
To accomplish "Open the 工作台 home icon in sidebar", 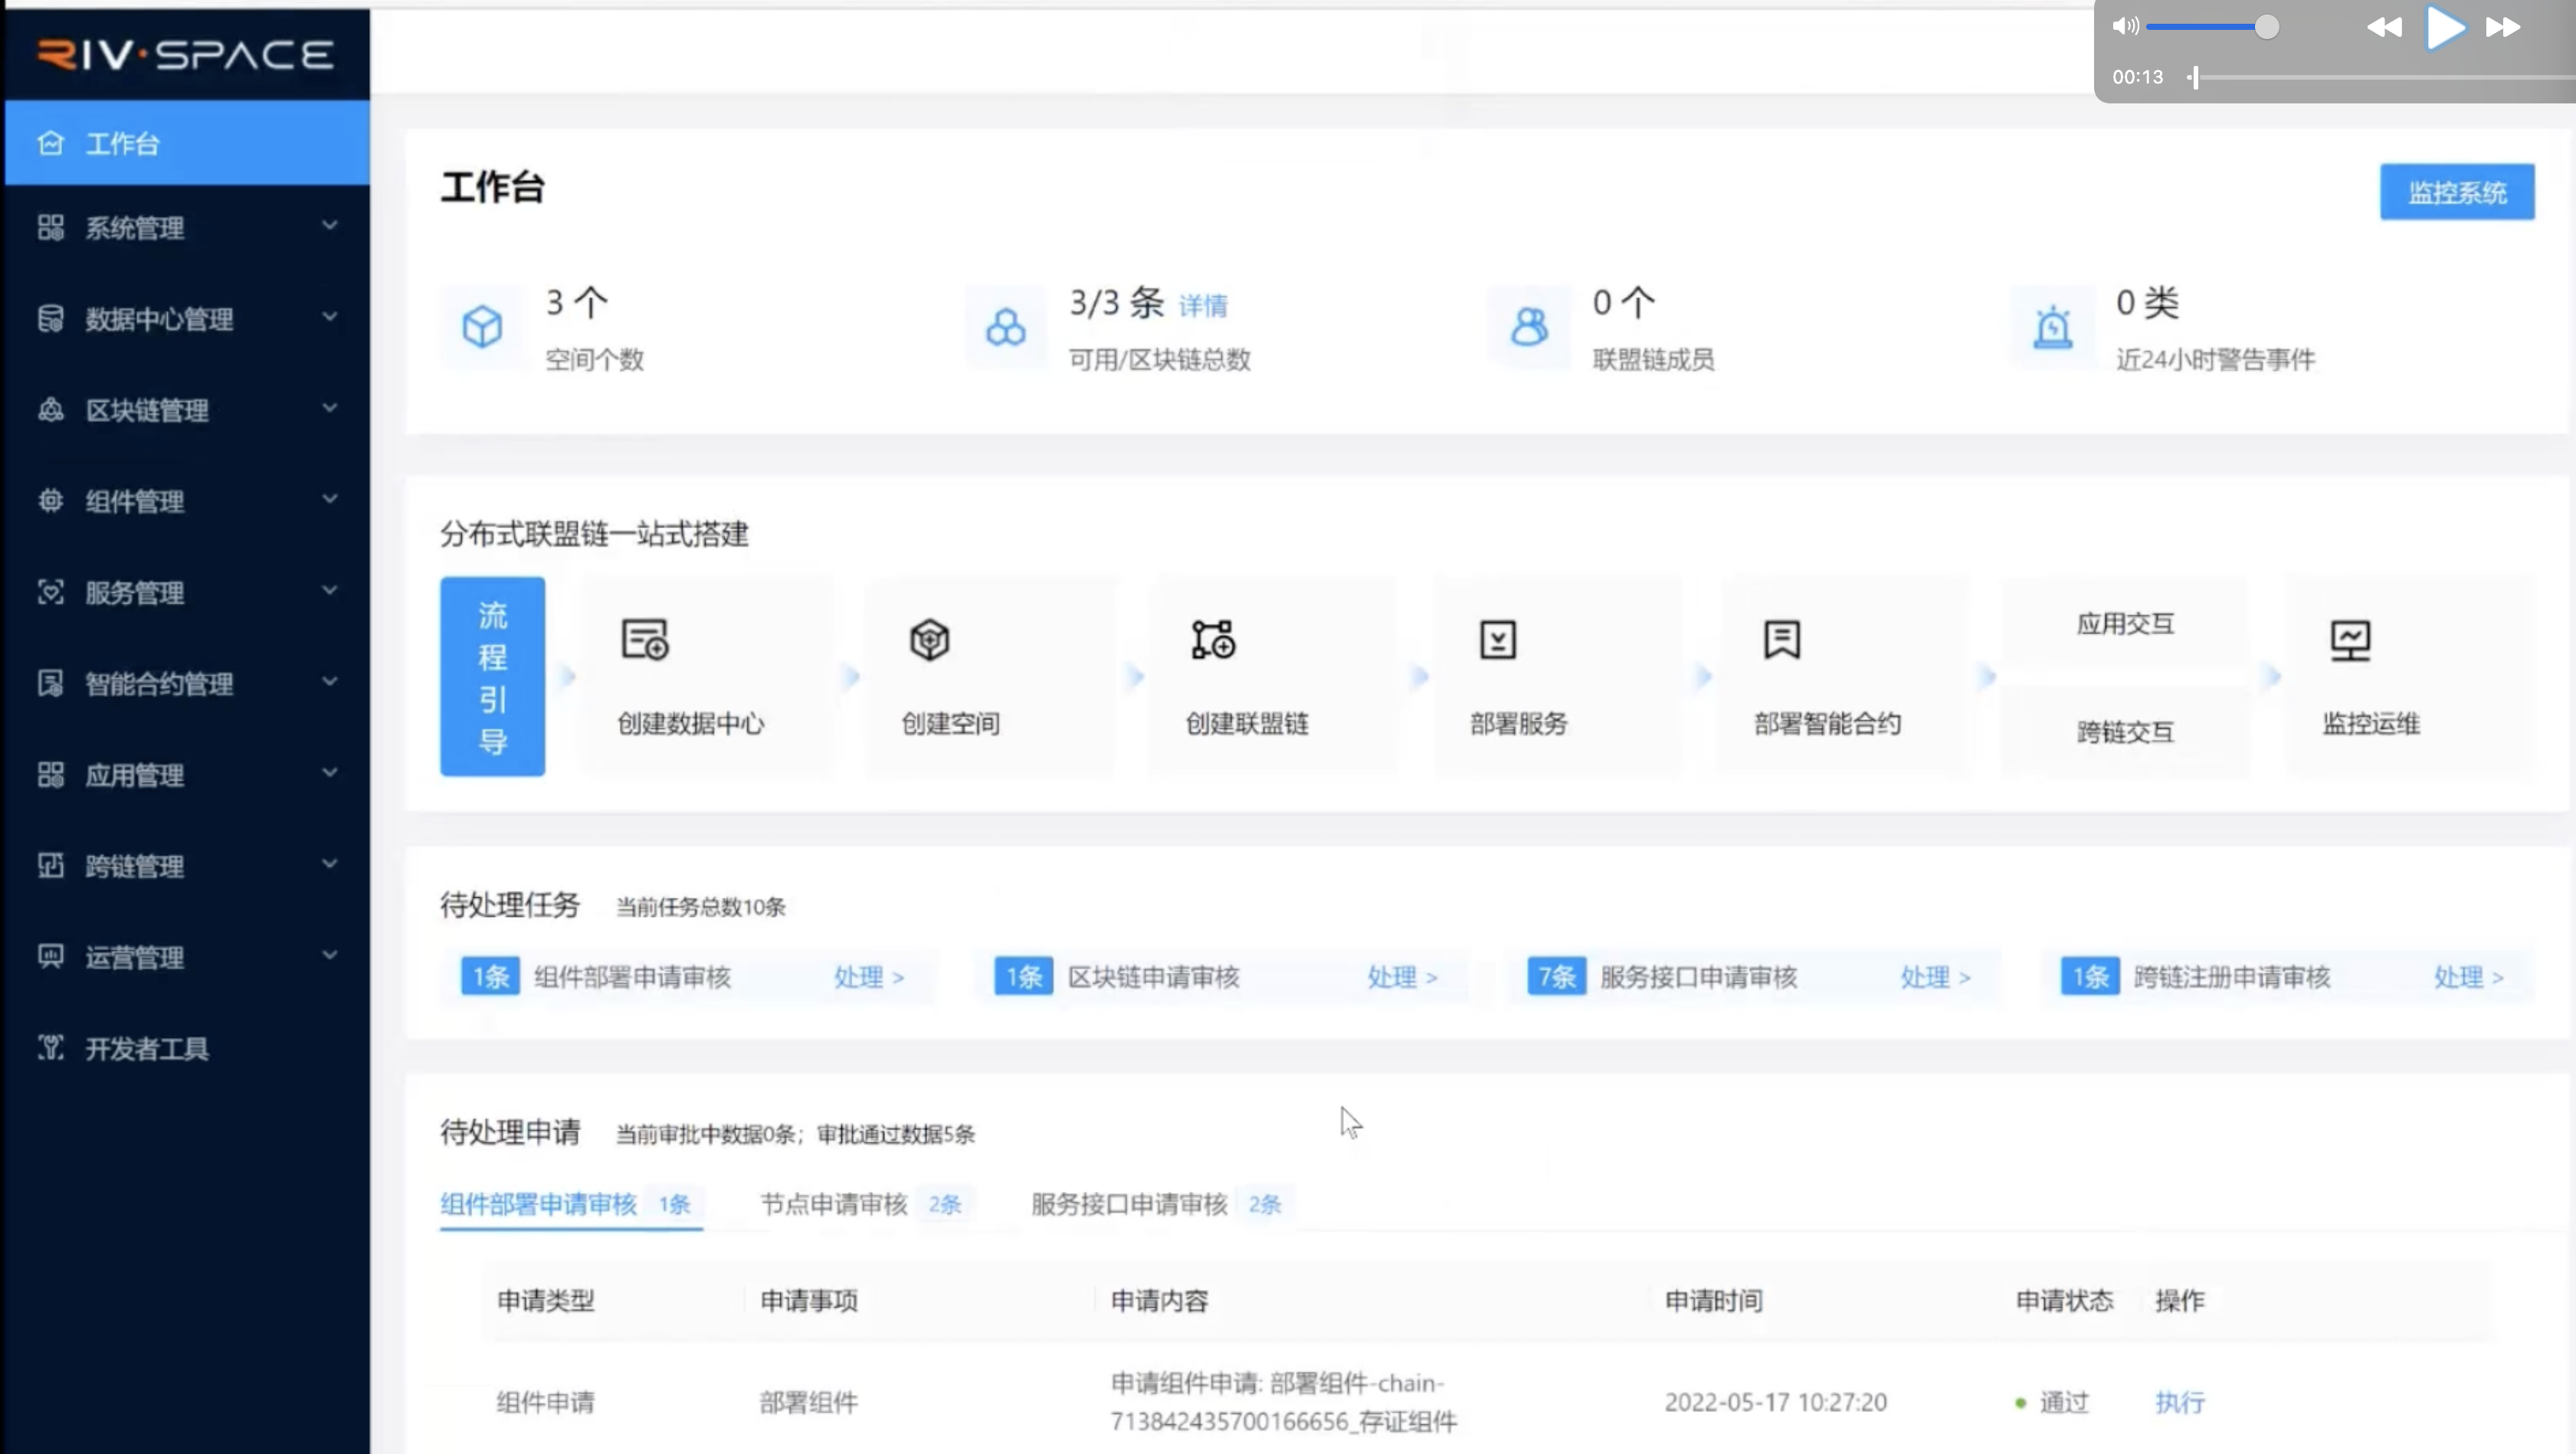I will (x=51, y=143).
